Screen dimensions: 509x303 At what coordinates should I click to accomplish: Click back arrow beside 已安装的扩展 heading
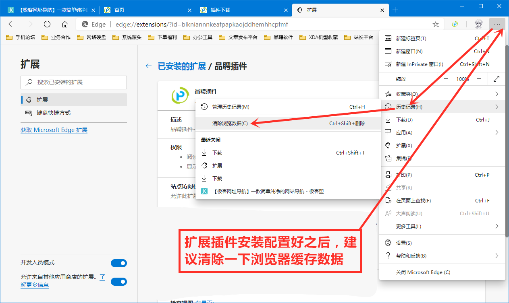click(148, 66)
